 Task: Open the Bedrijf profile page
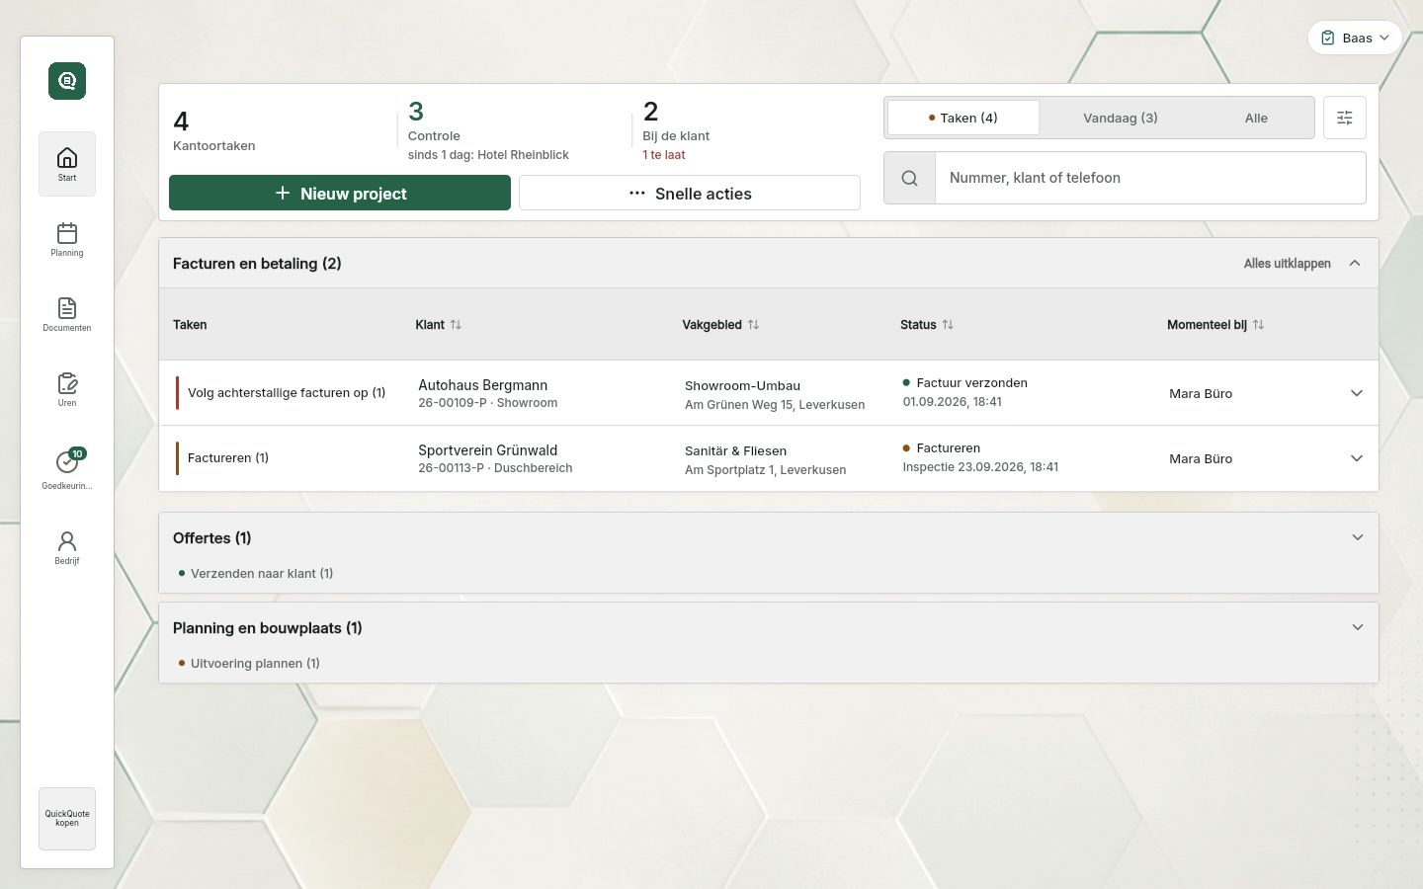[67, 547]
